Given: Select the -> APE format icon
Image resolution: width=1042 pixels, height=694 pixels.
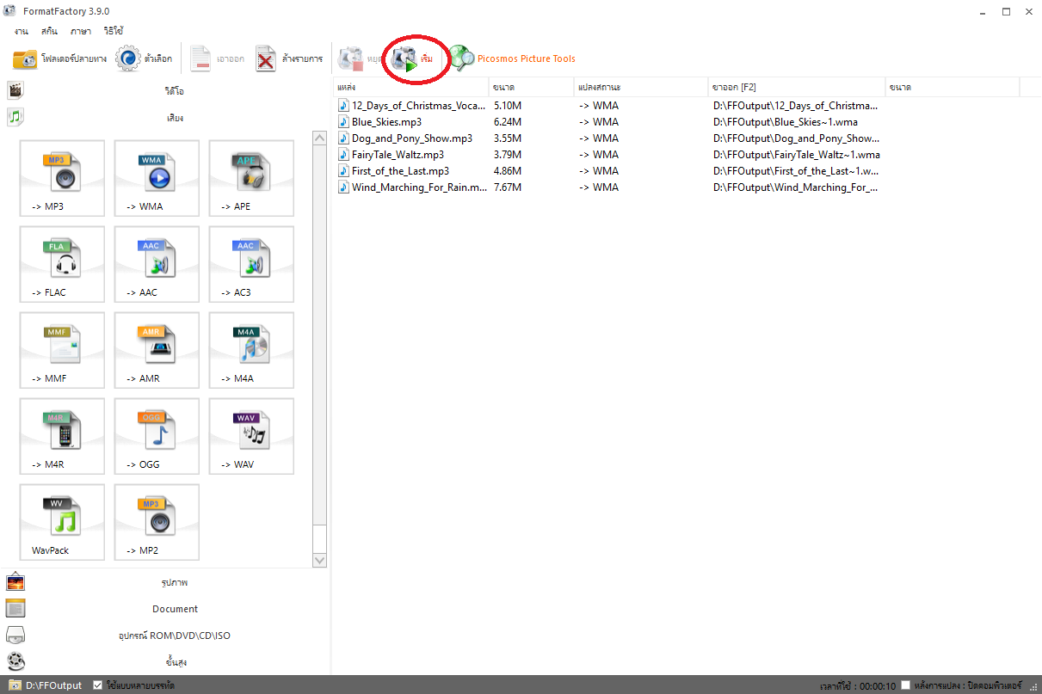Looking at the screenshot, I should click(x=251, y=178).
